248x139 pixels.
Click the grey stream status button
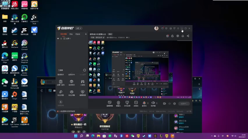click(x=184, y=103)
